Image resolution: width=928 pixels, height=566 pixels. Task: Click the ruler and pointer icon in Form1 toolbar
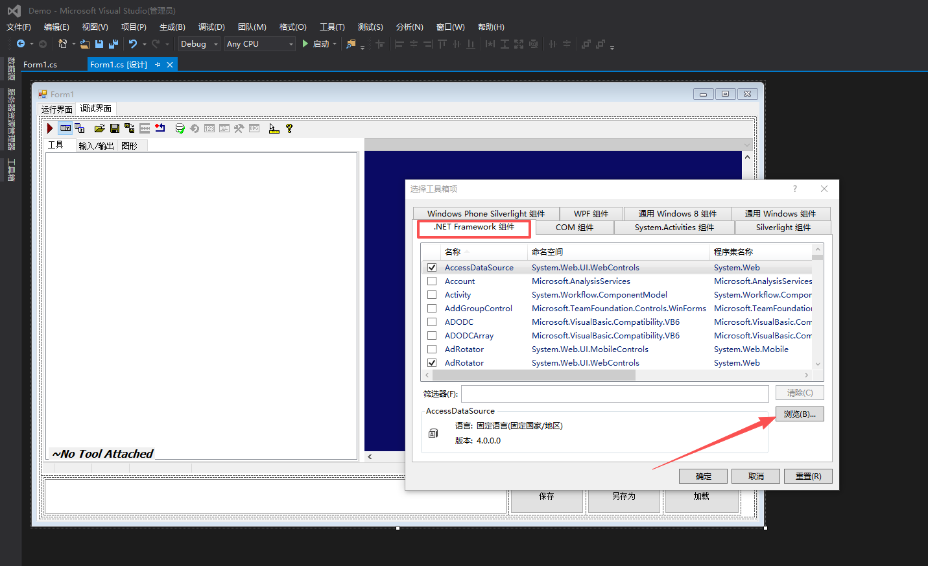274,128
